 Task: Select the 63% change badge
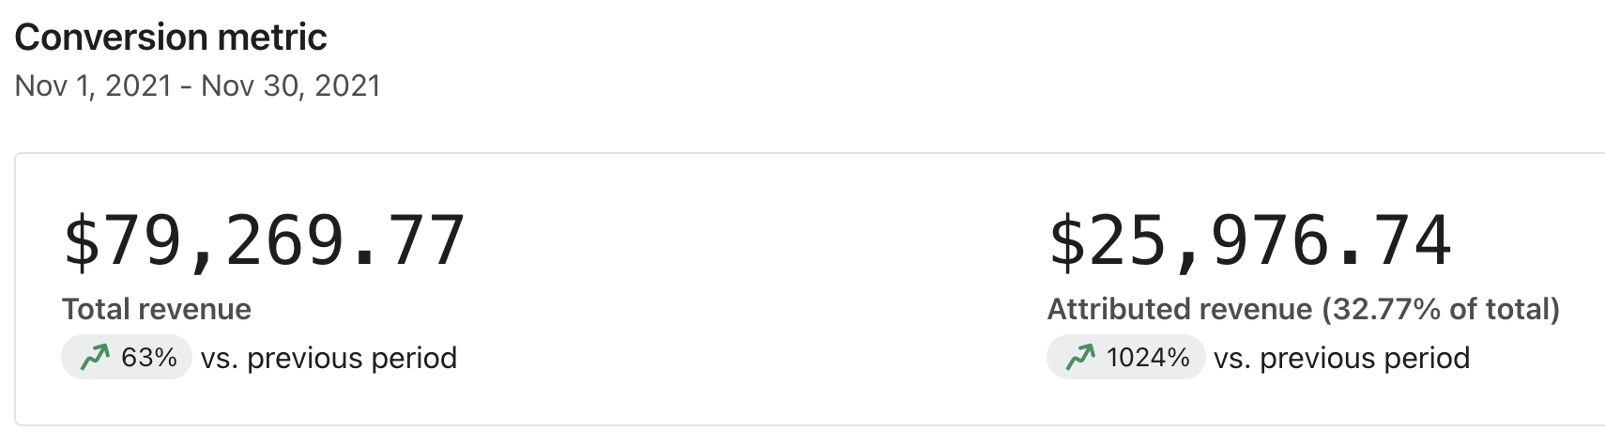[127, 358]
